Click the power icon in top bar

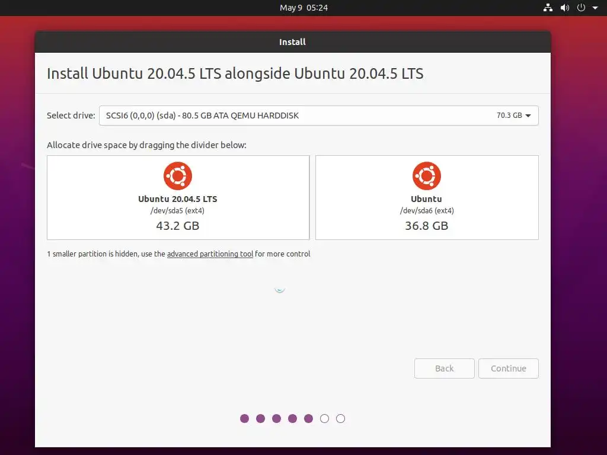tap(581, 7)
